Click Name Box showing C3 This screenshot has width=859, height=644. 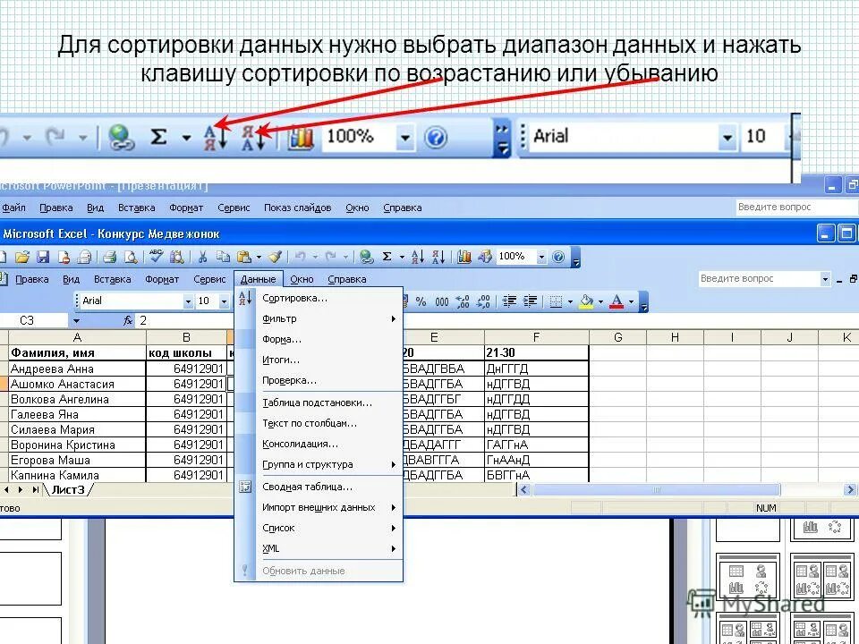35,321
